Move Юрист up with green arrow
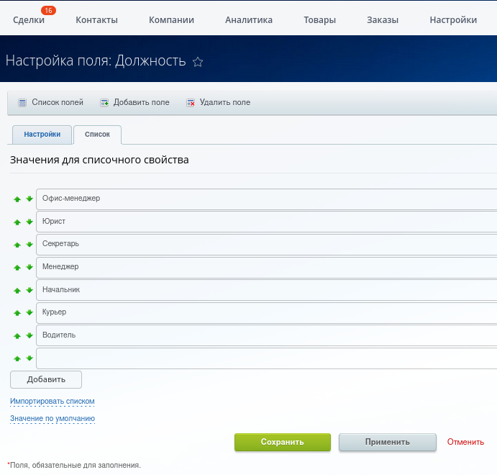The height and width of the screenshot is (475, 497). [17, 222]
